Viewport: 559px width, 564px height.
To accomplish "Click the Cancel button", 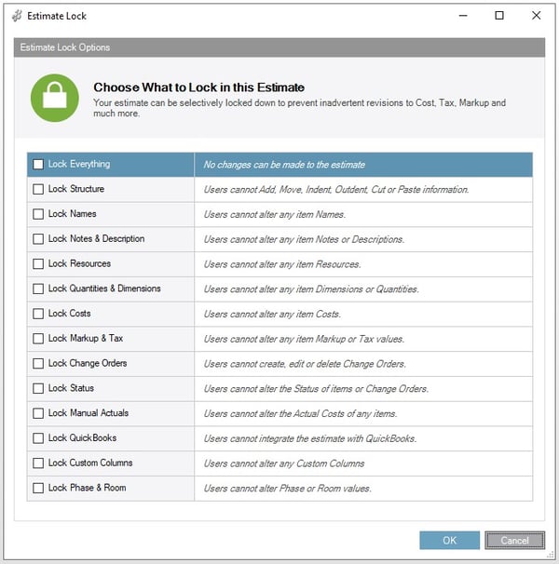I will [514, 540].
